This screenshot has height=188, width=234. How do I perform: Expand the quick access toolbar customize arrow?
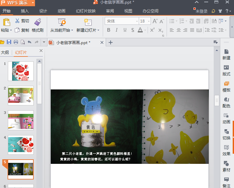click(44, 42)
